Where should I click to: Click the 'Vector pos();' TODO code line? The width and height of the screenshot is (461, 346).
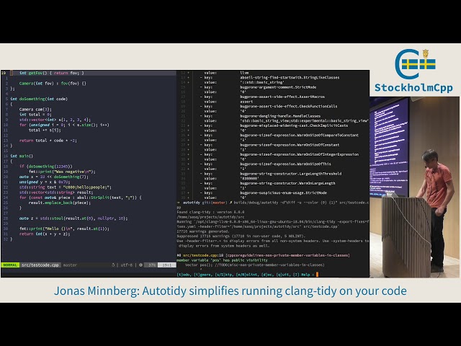254,265
